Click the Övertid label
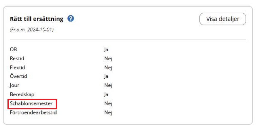 19,76
